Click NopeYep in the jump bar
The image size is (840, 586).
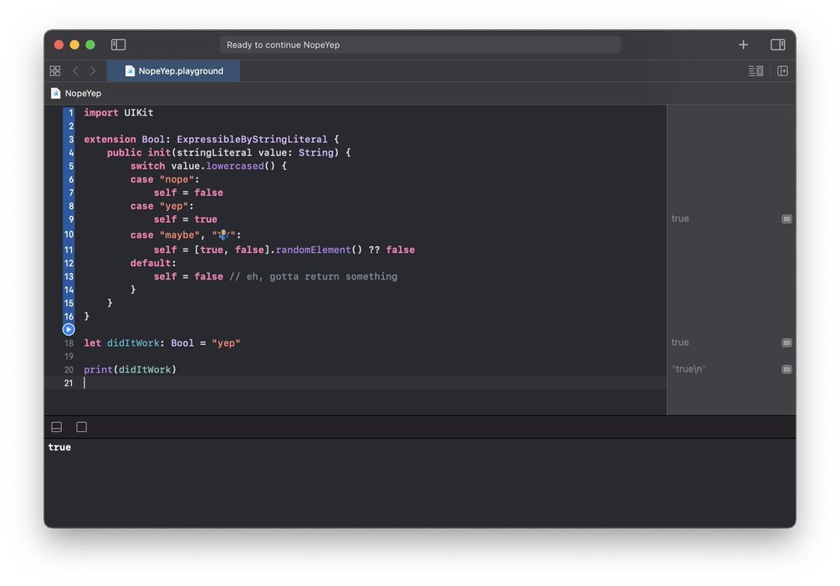pos(83,93)
